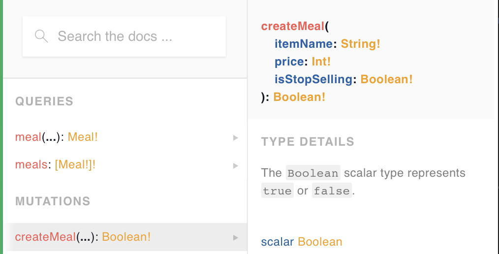
Task: Expand arrow next to meal query
Action: 235,137
